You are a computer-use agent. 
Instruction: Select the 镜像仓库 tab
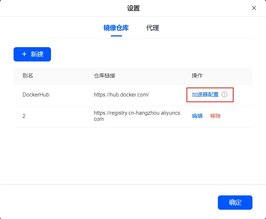coord(116,28)
